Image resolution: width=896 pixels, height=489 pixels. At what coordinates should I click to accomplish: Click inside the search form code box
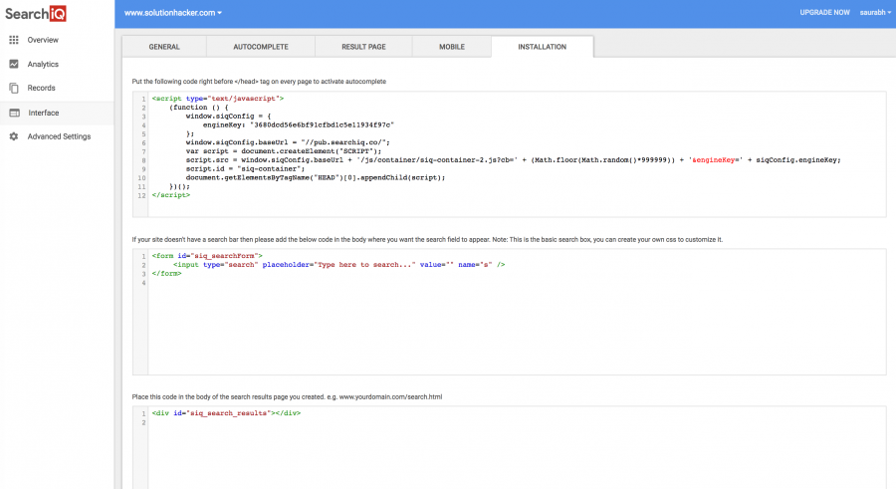pyautogui.click(x=509, y=313)
